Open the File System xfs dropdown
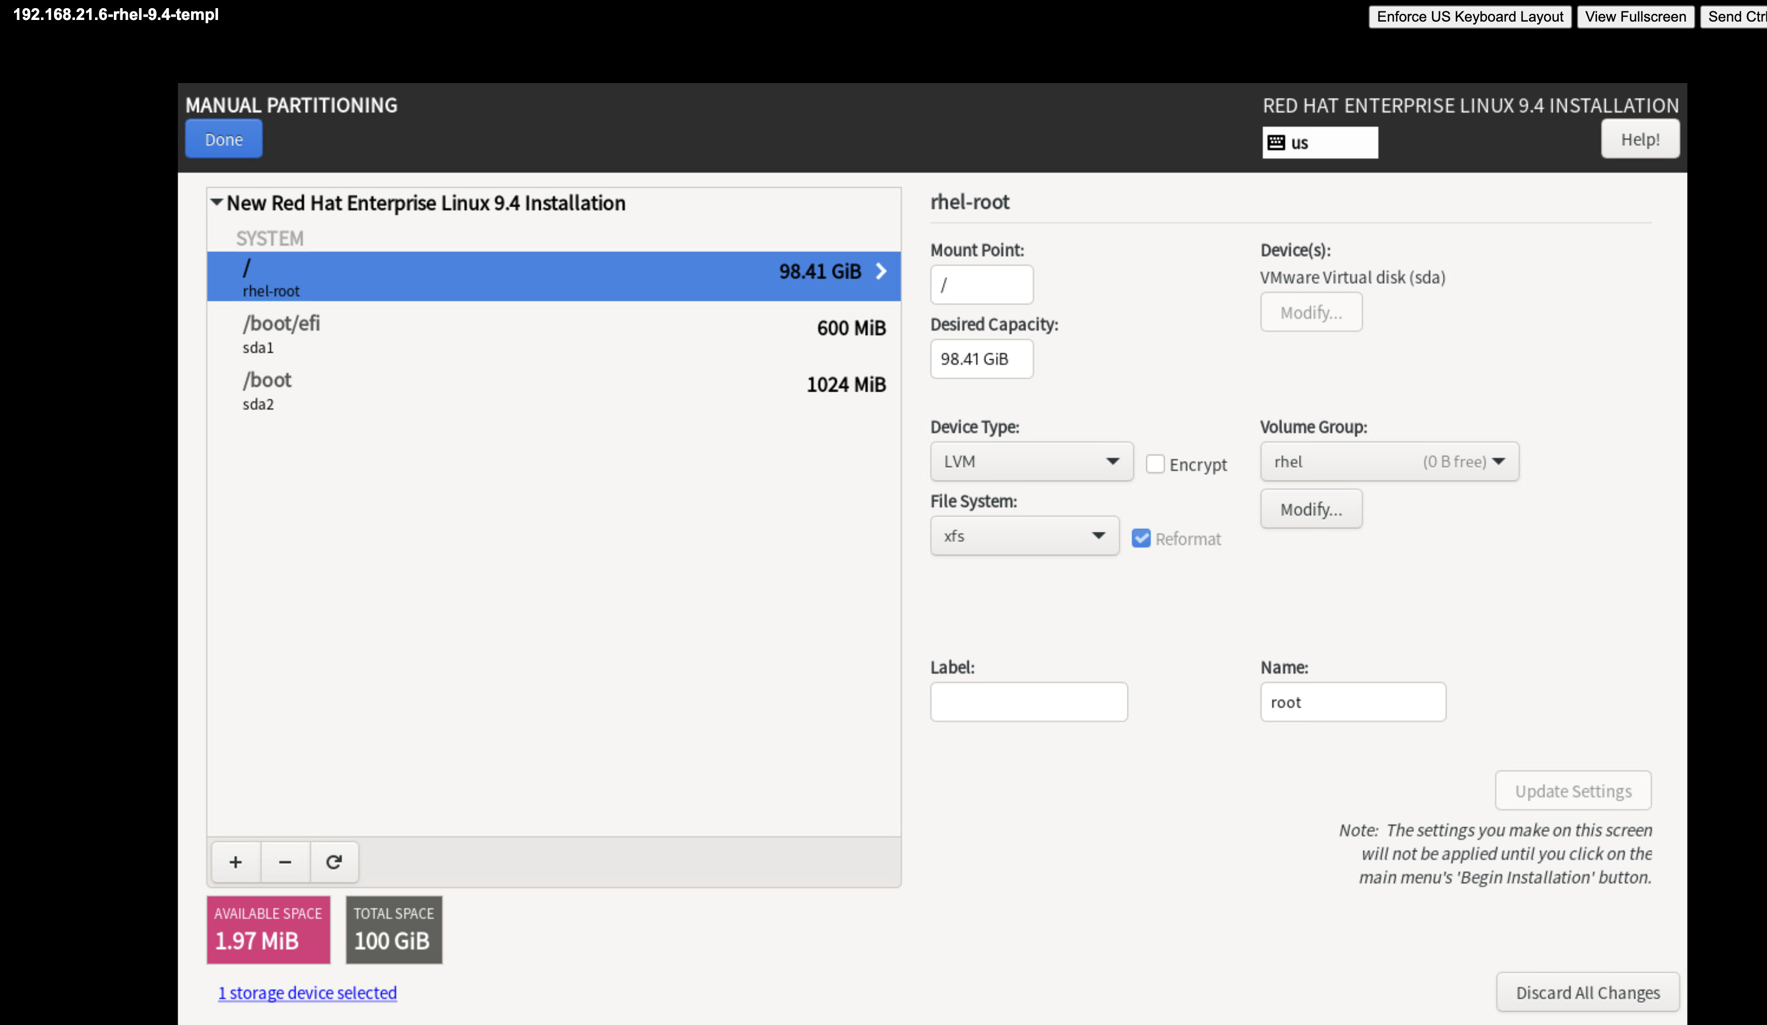Image resolution: width=1767 pixels, height=1025 pixels. coord(1024,536)
